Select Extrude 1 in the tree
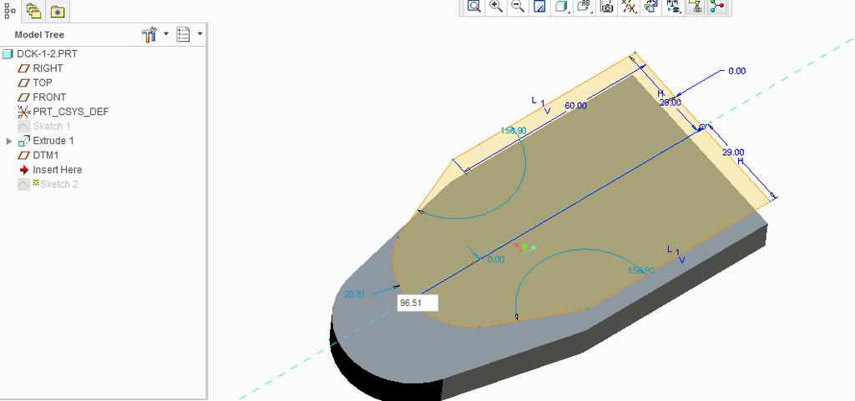This screenshot has height=401, width=855. pyautogui.click(x=53, y=140)
